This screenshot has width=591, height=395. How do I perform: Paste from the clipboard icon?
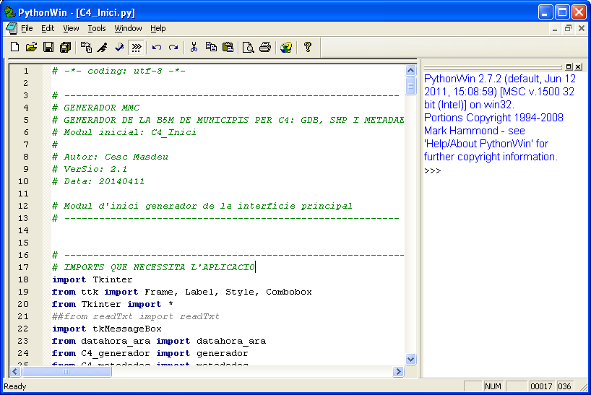click(x=228, y=47)
